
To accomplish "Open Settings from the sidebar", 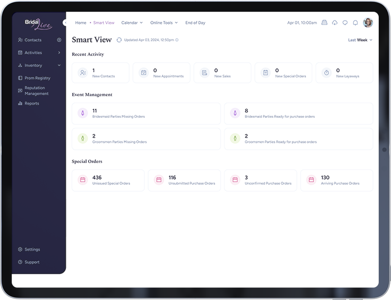I will click(x=32, y=250).
